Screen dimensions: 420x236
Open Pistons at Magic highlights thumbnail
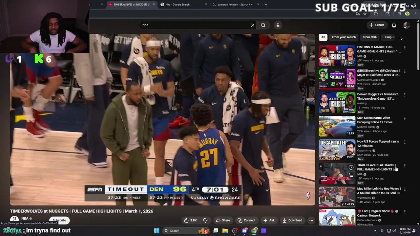[337, 55]
